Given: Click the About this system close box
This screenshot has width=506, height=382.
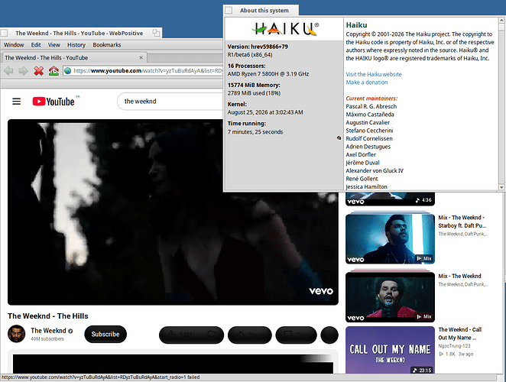Looking at the screenshot, I should tap(229, 11).
